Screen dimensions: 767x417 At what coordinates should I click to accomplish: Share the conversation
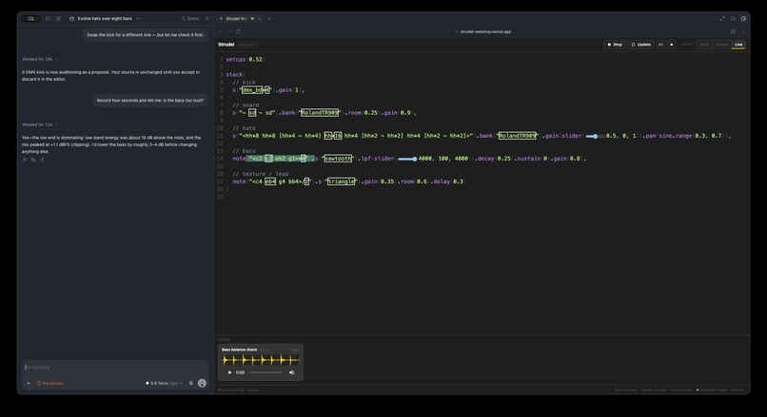click(190, 19)
